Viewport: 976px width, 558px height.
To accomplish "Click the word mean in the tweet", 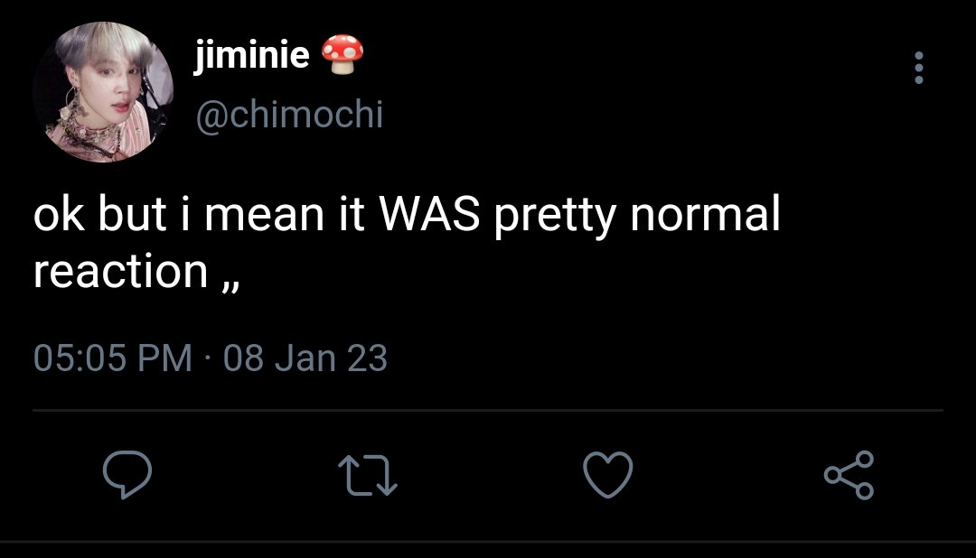I will tap(265, 217).
